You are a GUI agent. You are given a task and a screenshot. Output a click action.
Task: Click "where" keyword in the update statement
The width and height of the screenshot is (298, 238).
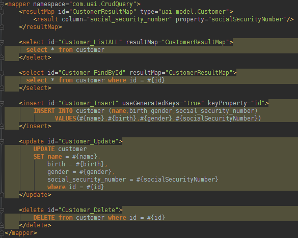pos(57,187)
